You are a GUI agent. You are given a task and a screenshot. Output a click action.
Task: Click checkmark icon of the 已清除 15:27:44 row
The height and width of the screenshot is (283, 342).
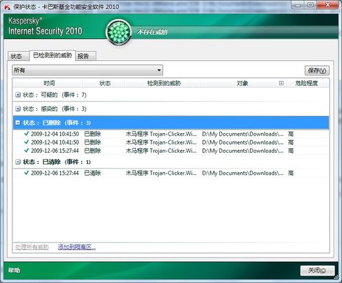coord(27,173)
